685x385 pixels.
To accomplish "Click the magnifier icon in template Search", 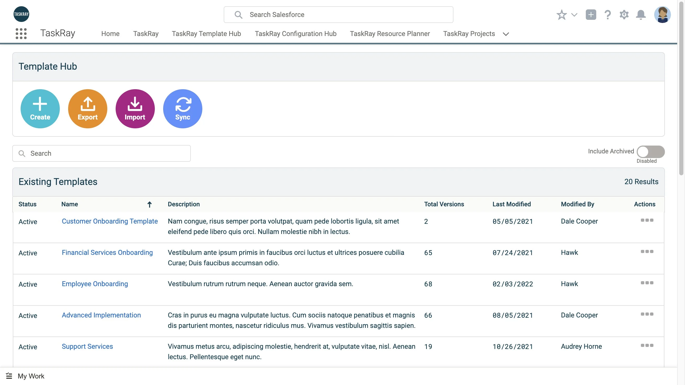I will 22,154.
